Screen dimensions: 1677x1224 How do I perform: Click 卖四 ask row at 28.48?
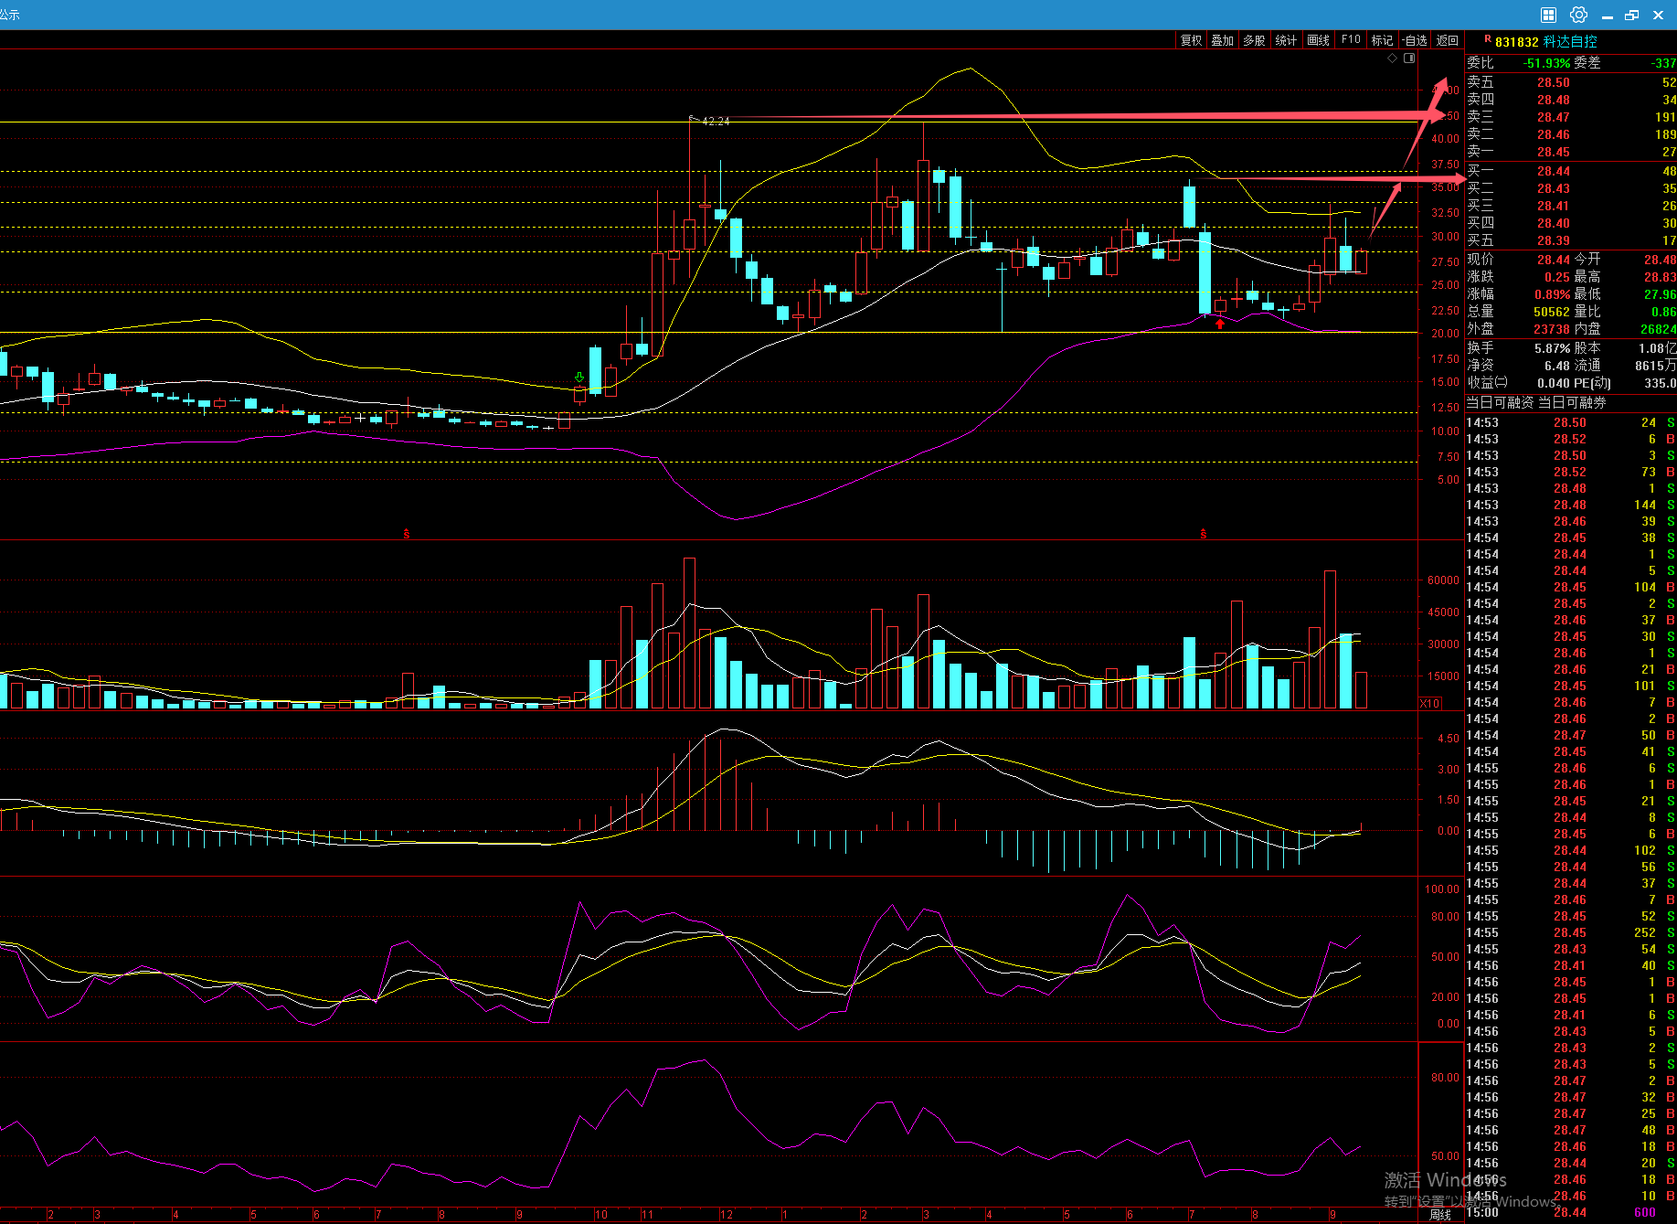(x=1572, y=100)
